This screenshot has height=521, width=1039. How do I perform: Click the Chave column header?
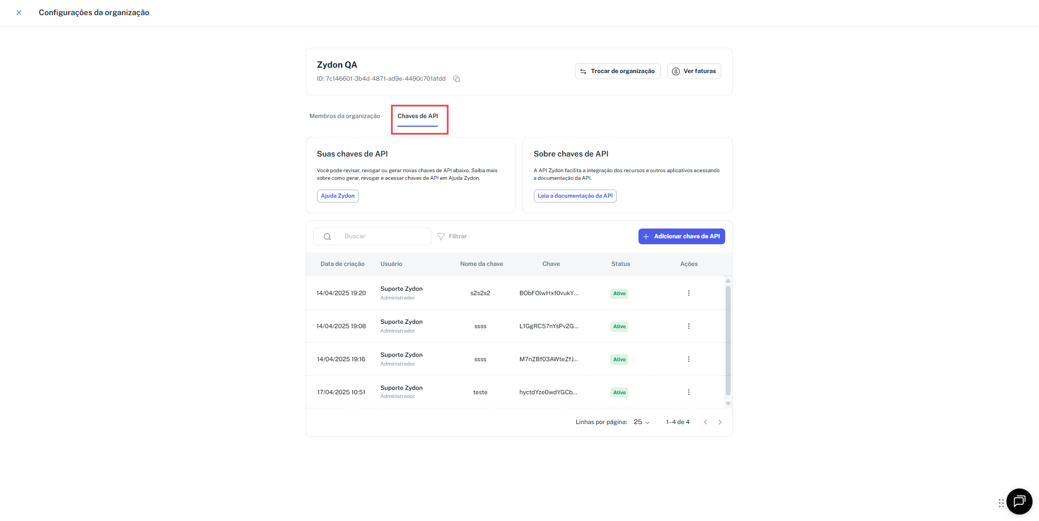[551, 264]
